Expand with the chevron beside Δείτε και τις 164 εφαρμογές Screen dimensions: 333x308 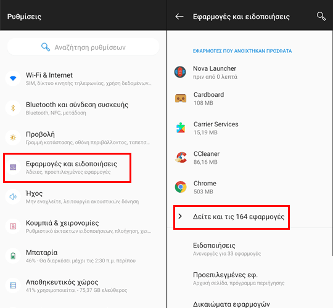(180, 216)
